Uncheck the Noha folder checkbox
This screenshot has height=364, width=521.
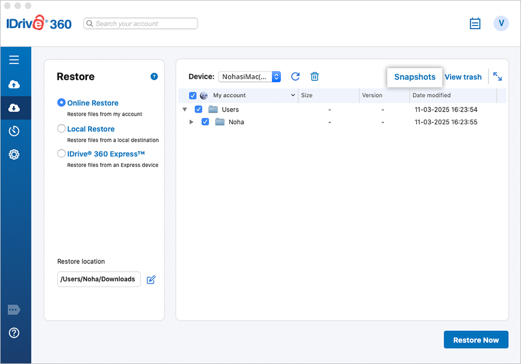[x=205, y=122]
